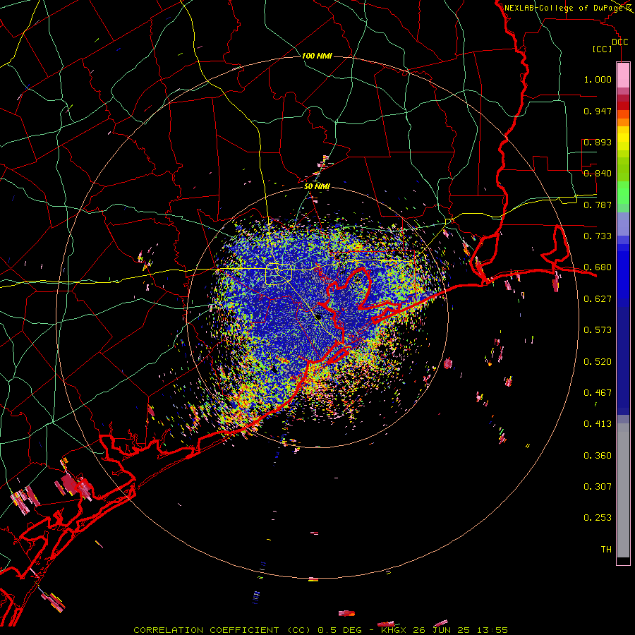
Task: Click the 0.253 legend value
Action: [x=598, y=518]
